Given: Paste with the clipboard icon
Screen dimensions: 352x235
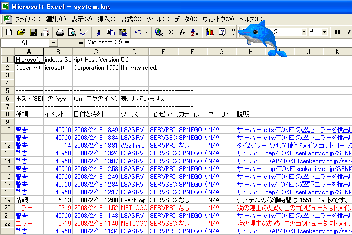Looking at the screenshot, I should coord(123,32).
